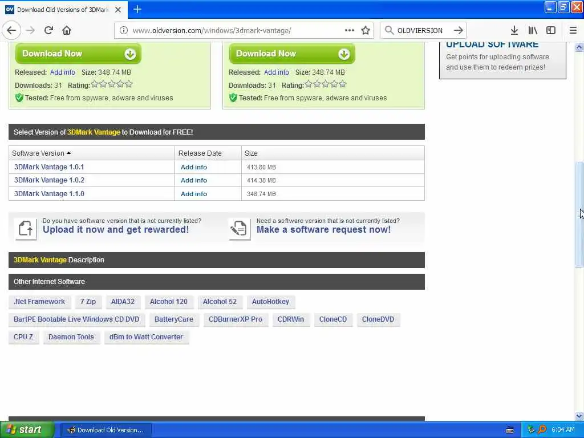Open the CPU Z tag
The image size is (584, 438).
pyautogui.click(x=23, y=337)
